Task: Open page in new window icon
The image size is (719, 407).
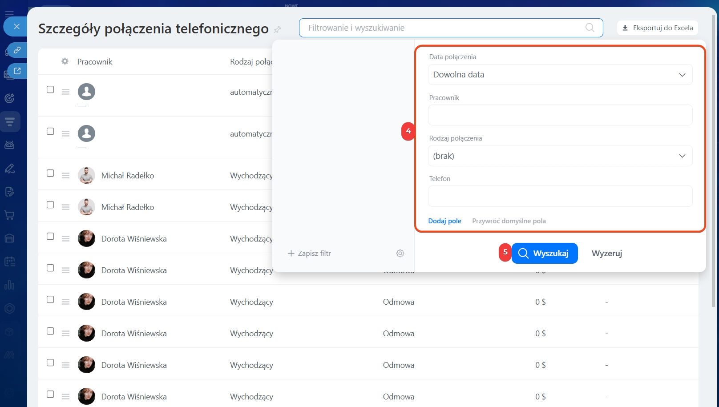Action: tap(17, 71)
